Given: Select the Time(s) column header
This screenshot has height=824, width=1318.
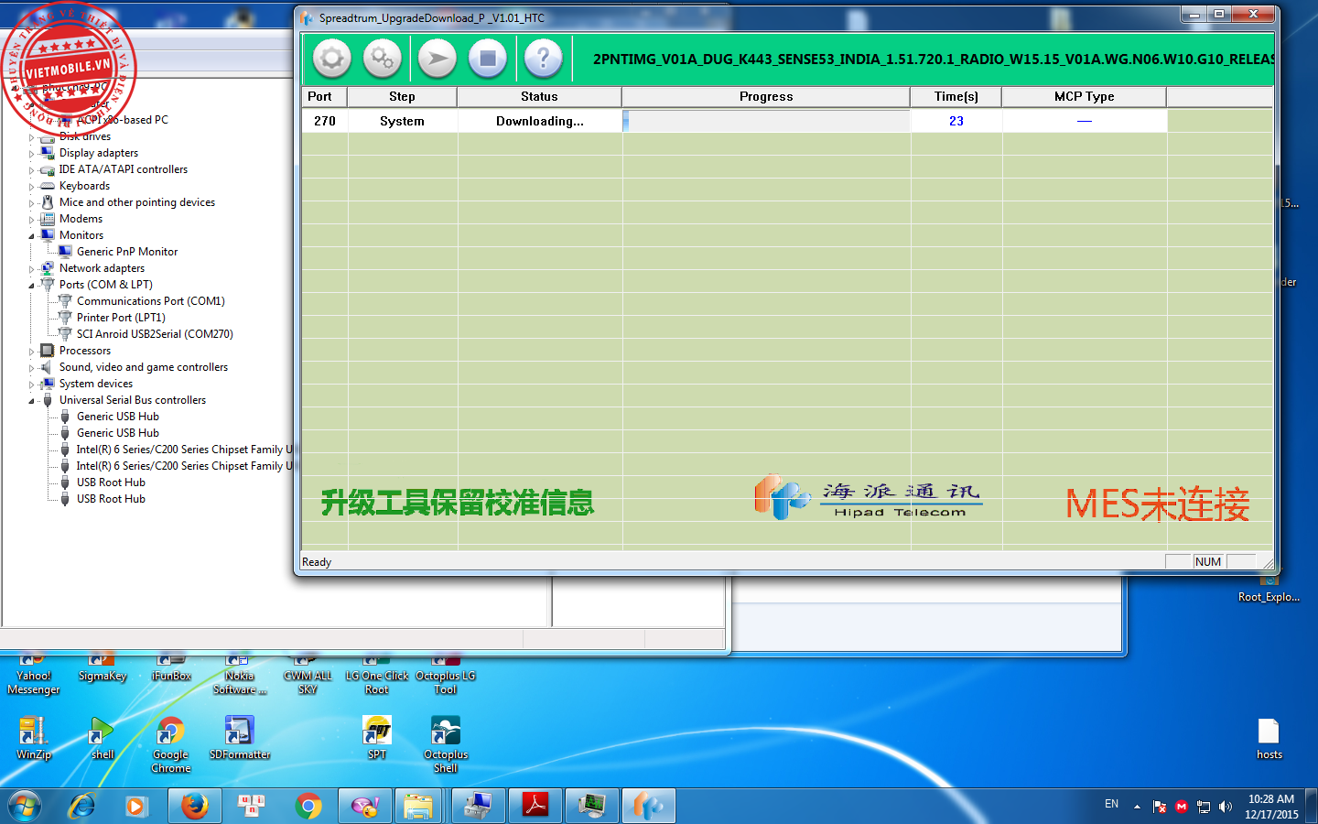Looking at the screenshot, I should click(x=956, y=97).
